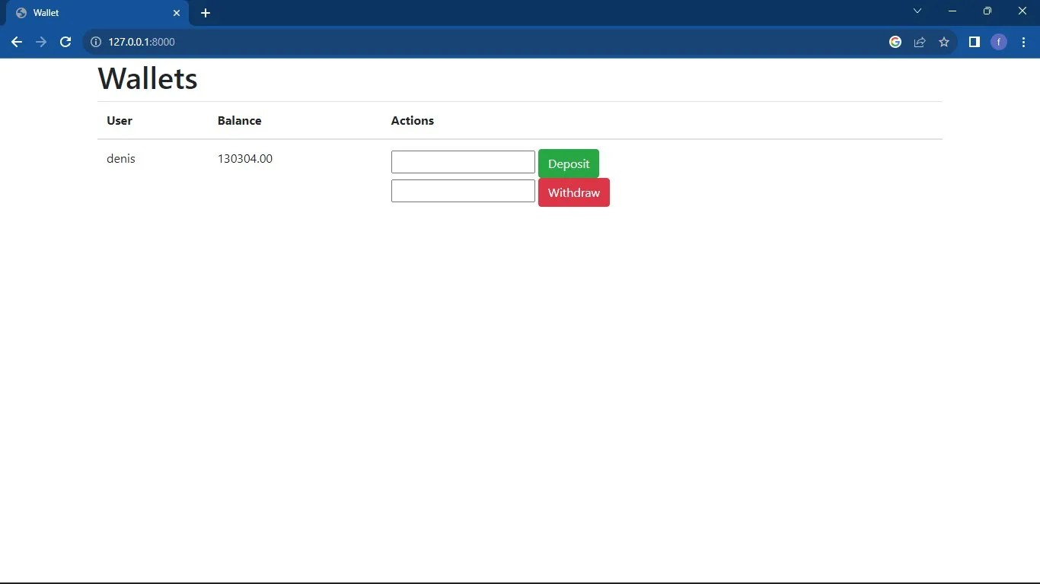This screenshot has width=1040, height=584.
Task: Click the withdraw amount input field
Action: [462, 190]
